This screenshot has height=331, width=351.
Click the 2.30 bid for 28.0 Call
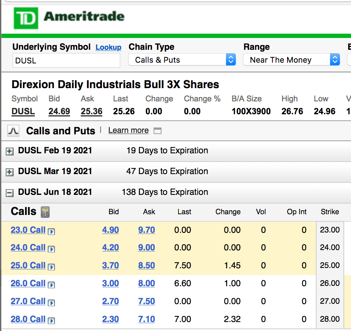point(111,319)
